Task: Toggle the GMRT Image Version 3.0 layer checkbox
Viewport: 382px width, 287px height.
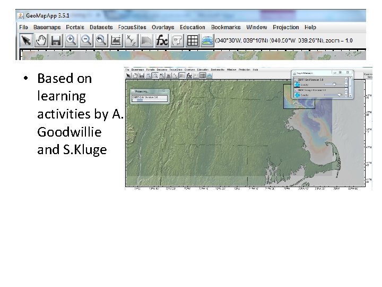Action: point(296,90)
